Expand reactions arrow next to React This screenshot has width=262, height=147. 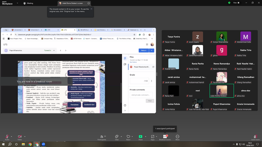132,136
